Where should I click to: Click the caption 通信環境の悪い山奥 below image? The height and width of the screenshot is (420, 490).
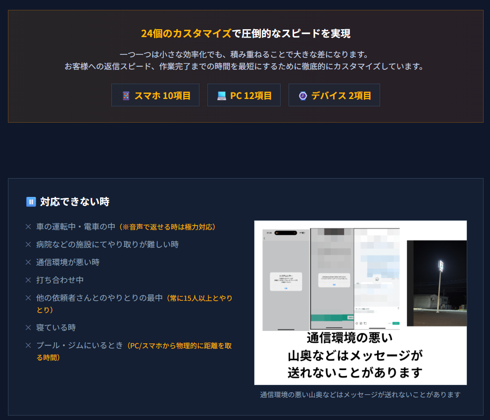tap(360, 394)
